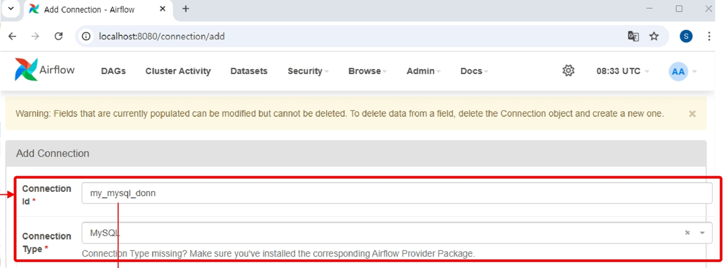Click the browser back arrow
The image size is (728, 268).
[12, 36]
